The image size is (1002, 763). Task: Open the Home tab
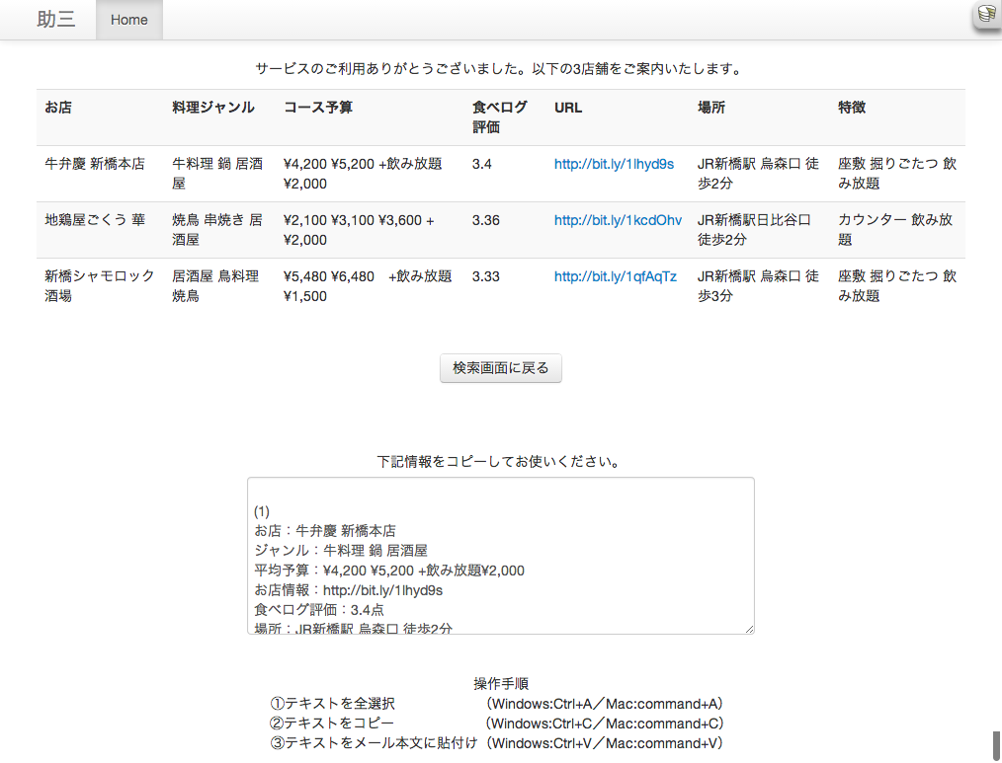[x=129, y=20]
